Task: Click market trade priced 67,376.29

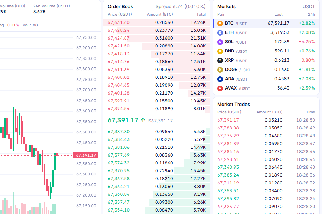Action: pos(266,136)
